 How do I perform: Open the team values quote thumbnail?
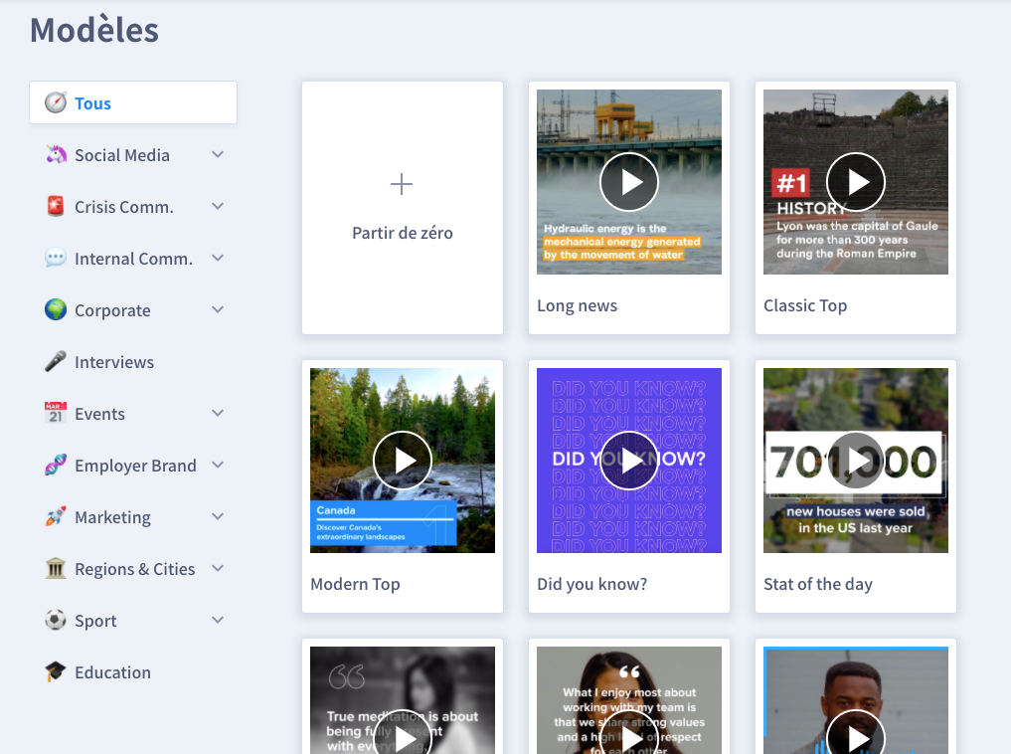629,700
